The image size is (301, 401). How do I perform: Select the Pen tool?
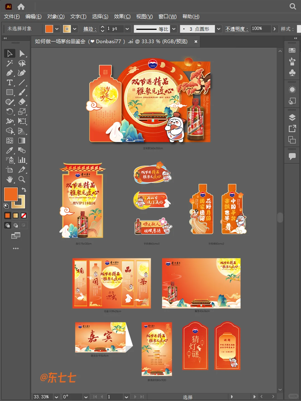[10, 73]
